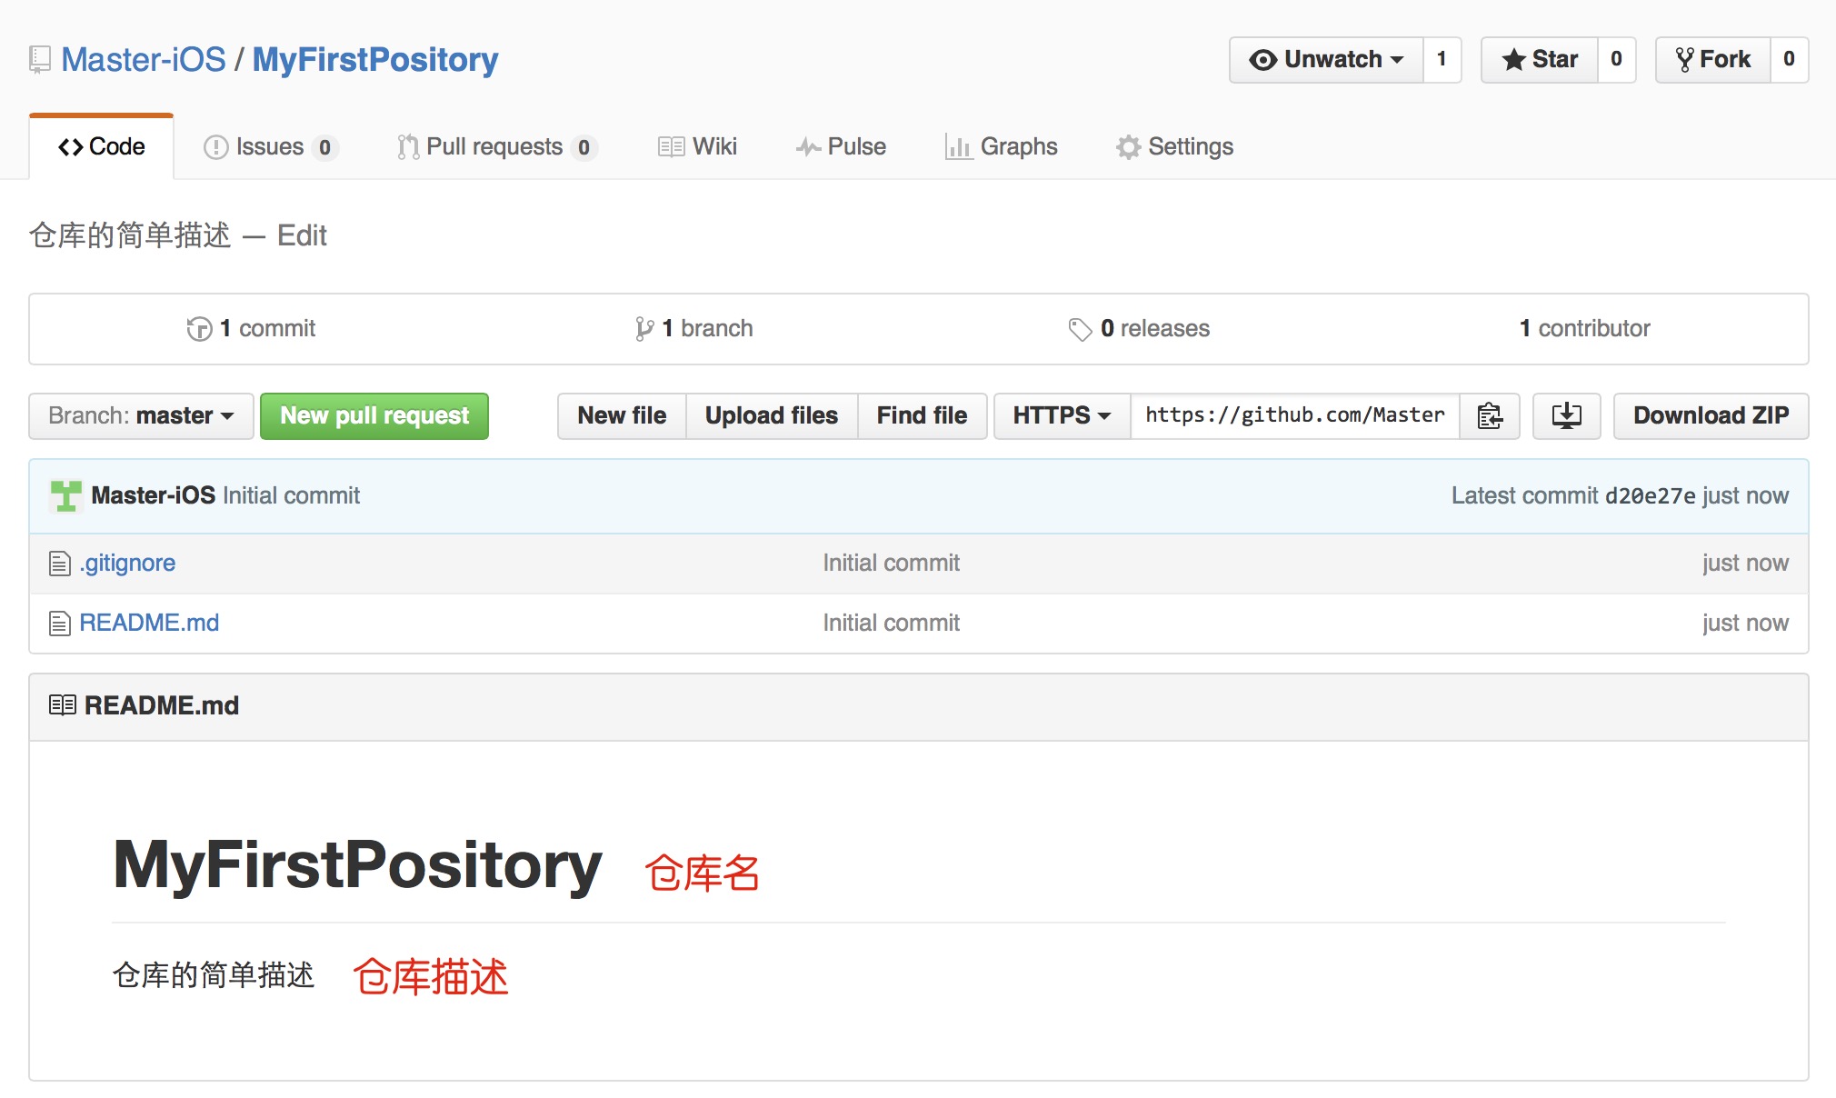Click the MyFirstPository README heading
1836x1098 pixels.
[358, 864]
